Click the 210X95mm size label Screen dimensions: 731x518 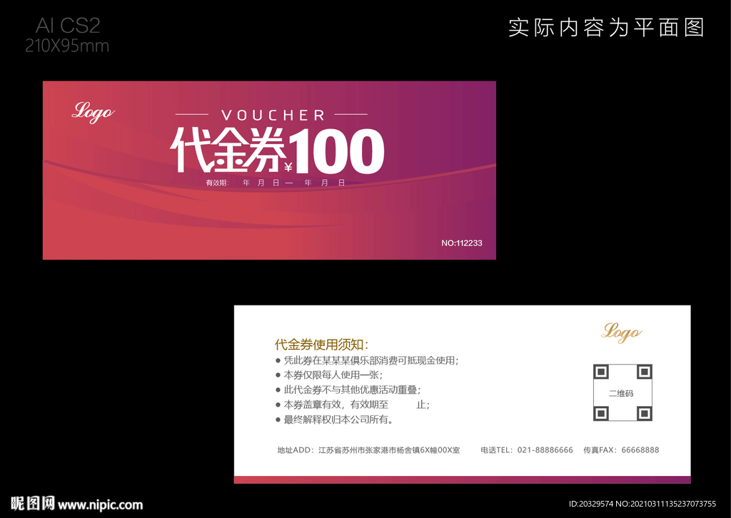tap(67, 46)
